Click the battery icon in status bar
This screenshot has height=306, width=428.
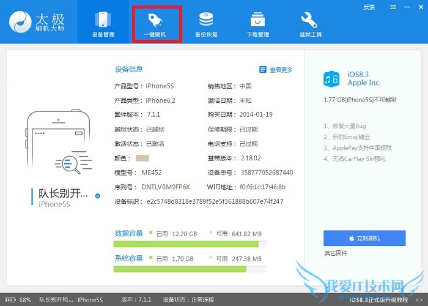pyautogui.click(x=10, y=300)
